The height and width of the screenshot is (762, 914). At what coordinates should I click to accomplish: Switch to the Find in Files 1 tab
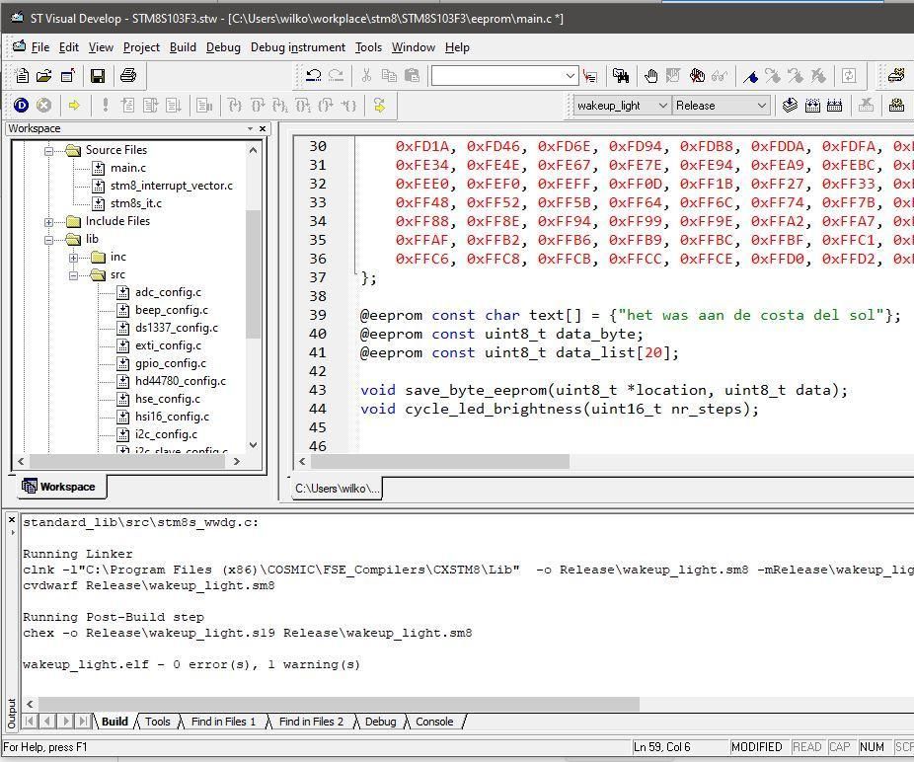pyautogui.click(x=222, y=722)
